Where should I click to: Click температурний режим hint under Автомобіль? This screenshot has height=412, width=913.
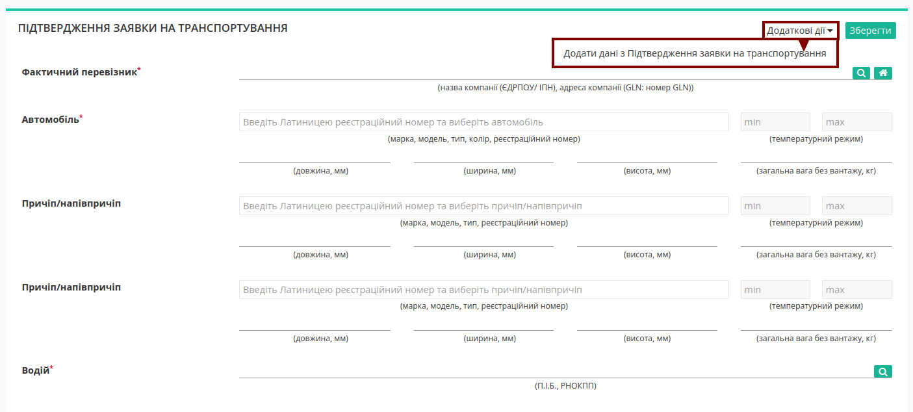click(816, 138)
